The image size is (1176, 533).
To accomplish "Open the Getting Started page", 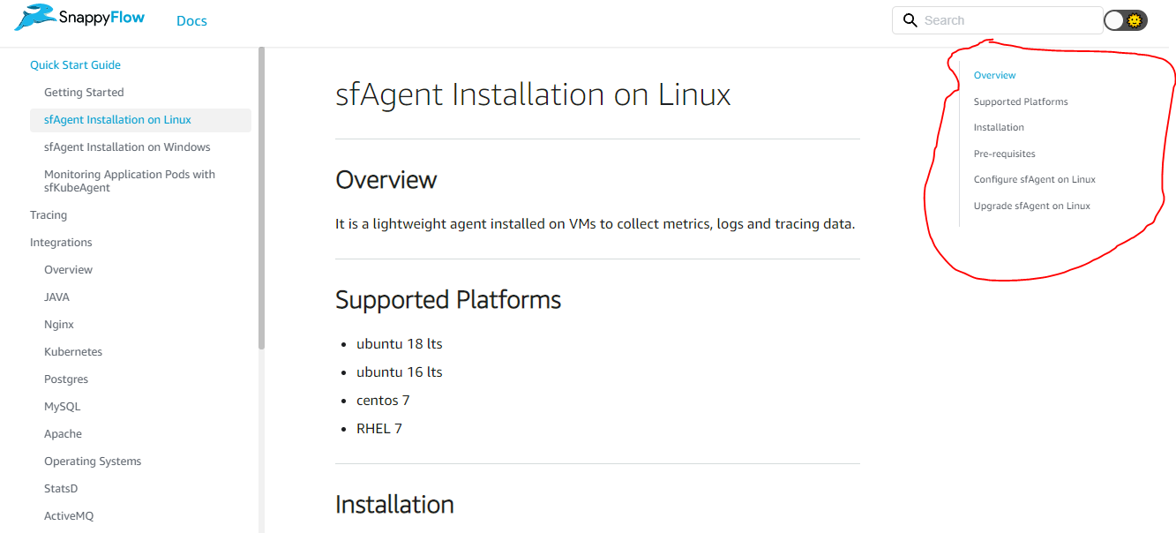I will pos(84,93).
